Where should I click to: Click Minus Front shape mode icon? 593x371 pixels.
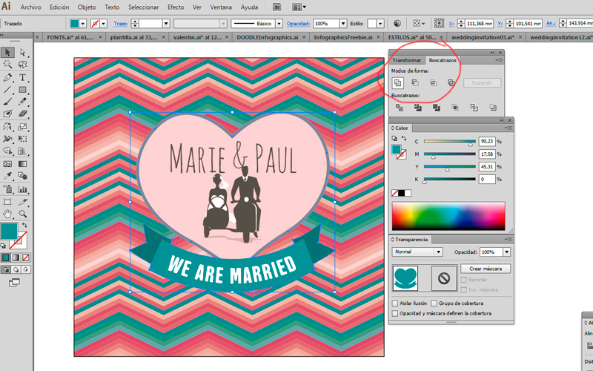[x=415, y=83]
